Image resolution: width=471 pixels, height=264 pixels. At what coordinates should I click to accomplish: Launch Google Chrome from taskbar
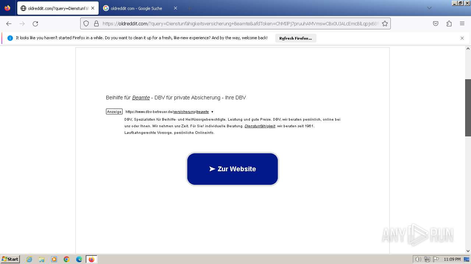click(67, 259)
